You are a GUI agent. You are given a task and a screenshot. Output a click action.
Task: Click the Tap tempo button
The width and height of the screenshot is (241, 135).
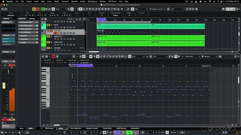pyautogui.click(x=182, y=132)
